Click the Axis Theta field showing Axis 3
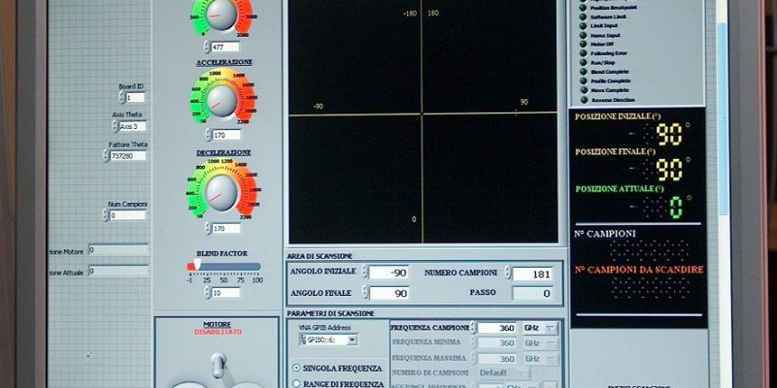Viewport: 777px width, 388px height. (133, 126)
